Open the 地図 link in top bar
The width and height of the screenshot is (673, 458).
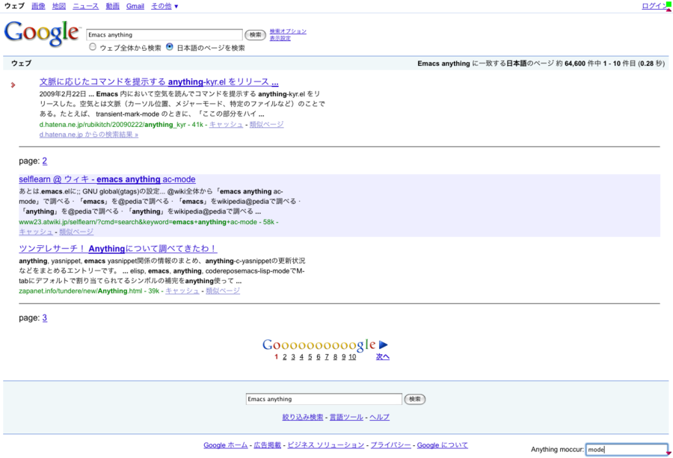pos(59,6)
